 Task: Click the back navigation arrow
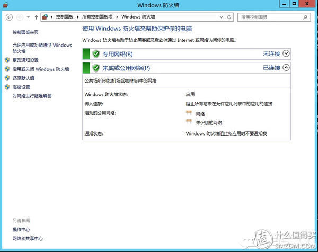click(x=9, y=17)
